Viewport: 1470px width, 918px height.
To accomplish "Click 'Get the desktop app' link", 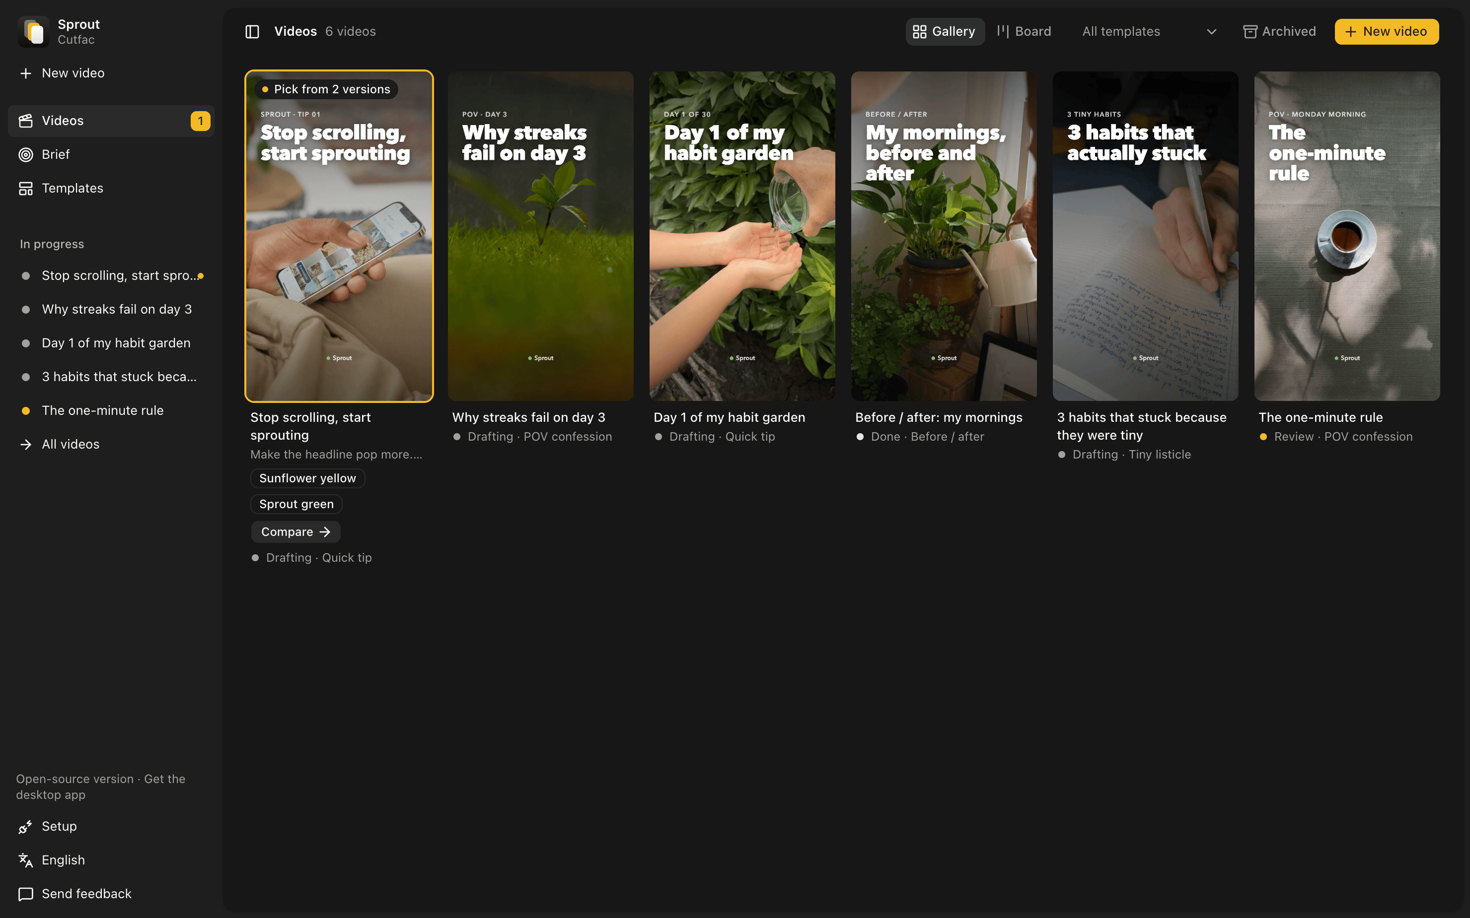I will point(101,787).
